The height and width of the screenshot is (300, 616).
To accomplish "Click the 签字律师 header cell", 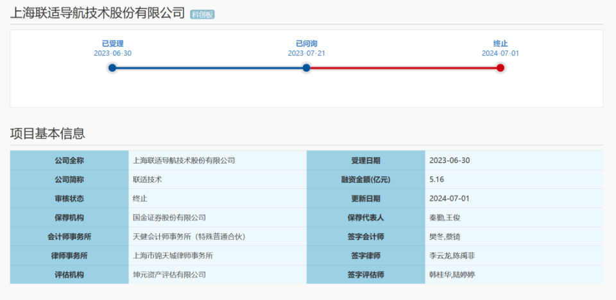I will click(x=366, y=256).
